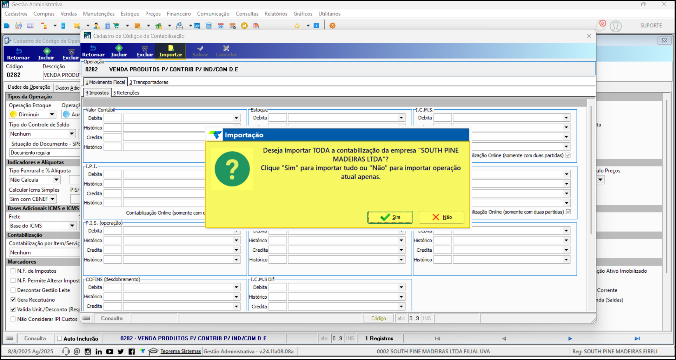Open Valor Contábil Debita account dropdown

click(x=236, y=118)
